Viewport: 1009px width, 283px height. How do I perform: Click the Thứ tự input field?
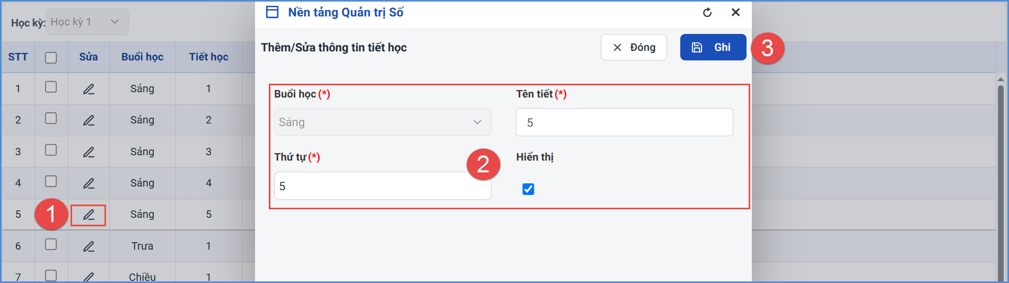[383, 186]
